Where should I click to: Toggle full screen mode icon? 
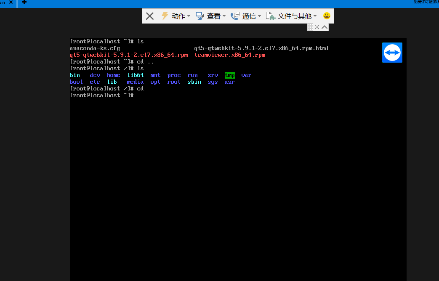(317, 27)
